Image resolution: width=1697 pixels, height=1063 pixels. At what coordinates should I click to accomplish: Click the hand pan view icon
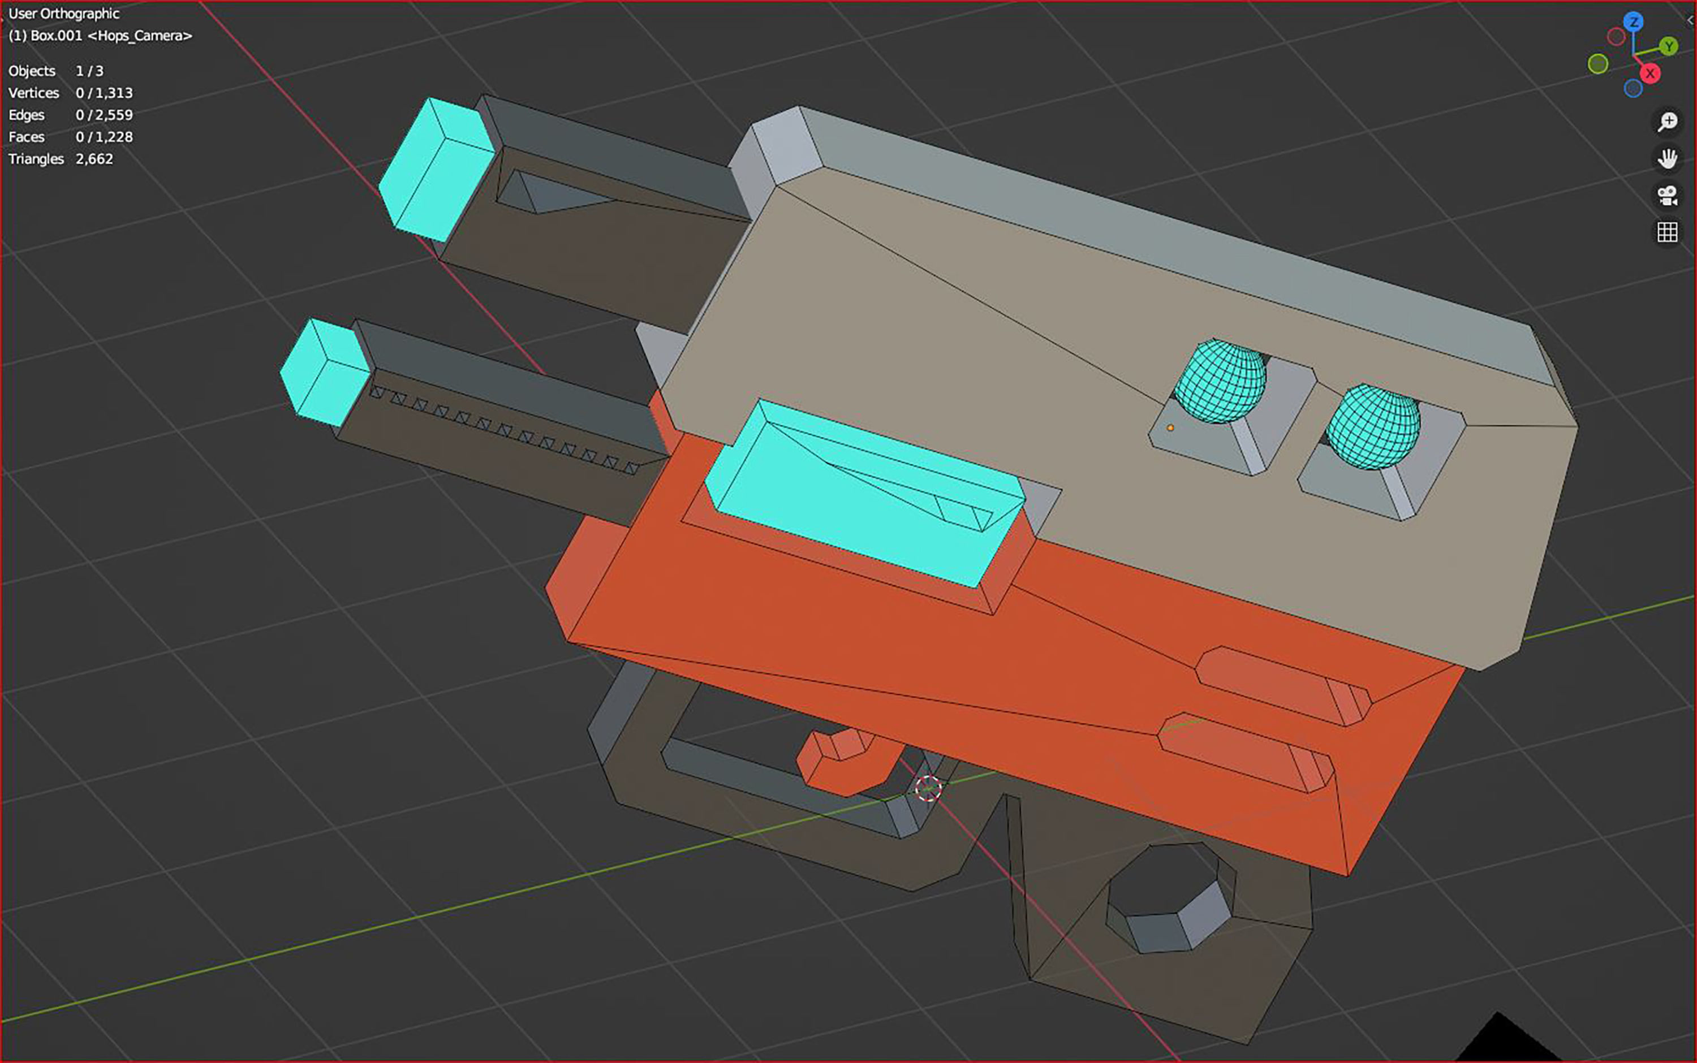pyautogui.click(x=1667, y=158)
